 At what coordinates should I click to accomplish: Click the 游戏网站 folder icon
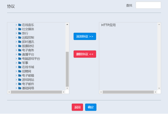[x=20, y=80]
